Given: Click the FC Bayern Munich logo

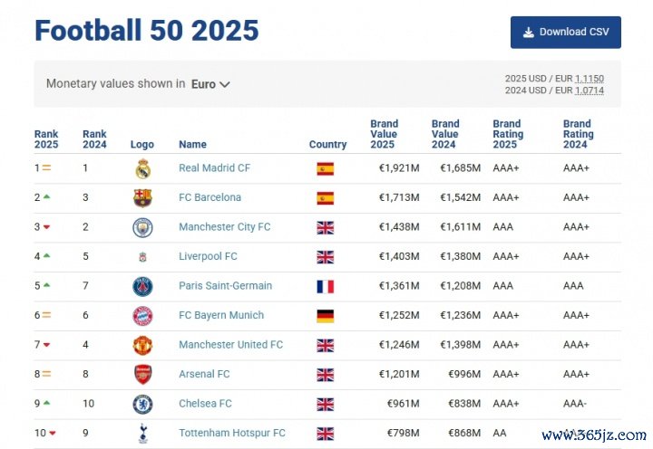Looking at the screenshot, I should (x=142, y=316).
